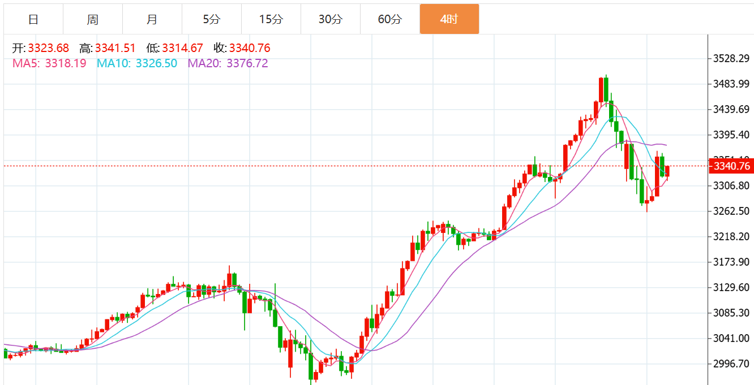Viewport: 754px width, 385px height.
Task: Click the 3528.29 price axis label
Action: (x=731, y=59)
